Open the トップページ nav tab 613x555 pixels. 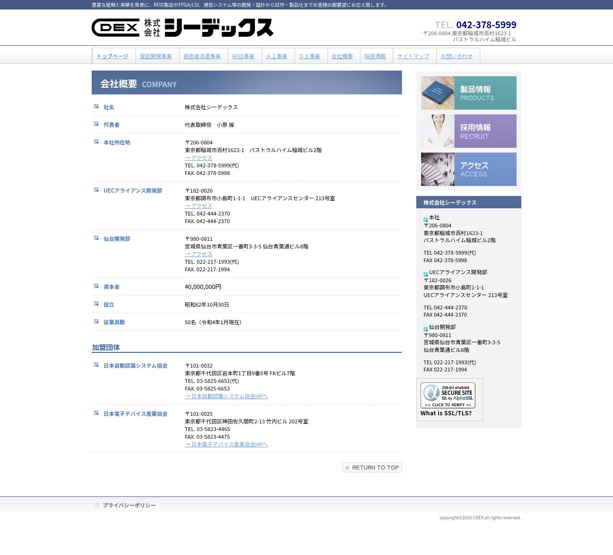(x=112, y=56)
